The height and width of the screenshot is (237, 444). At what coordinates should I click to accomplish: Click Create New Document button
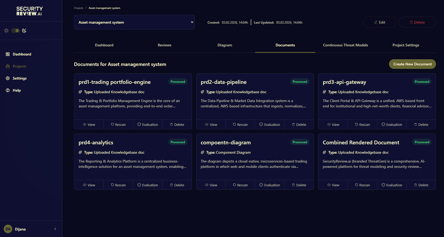412,64
